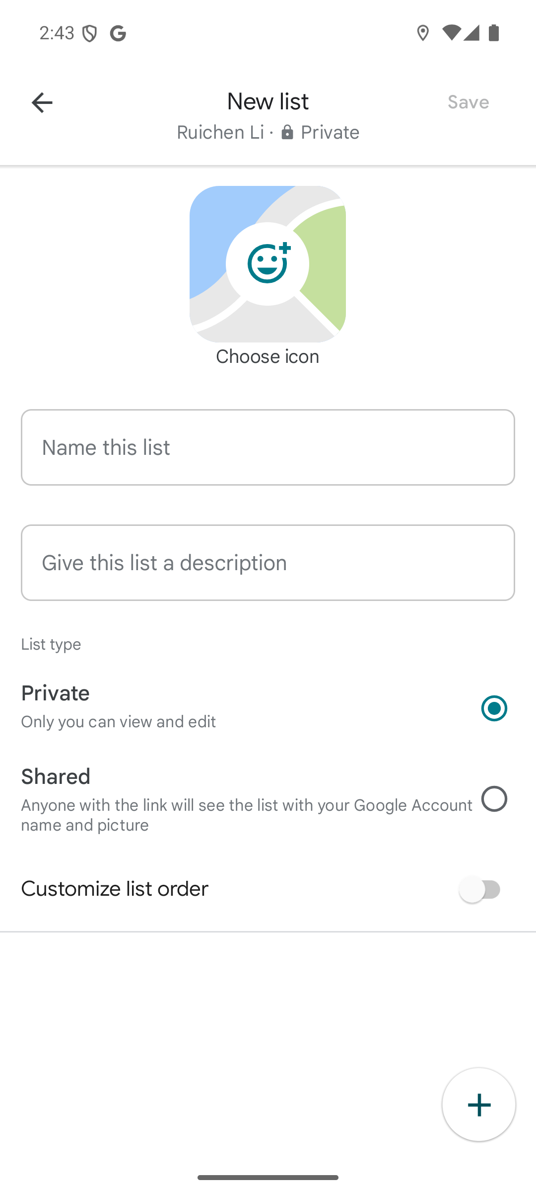
Task: Tap the lock icon beside Private in header
Action: pos(287,132)
